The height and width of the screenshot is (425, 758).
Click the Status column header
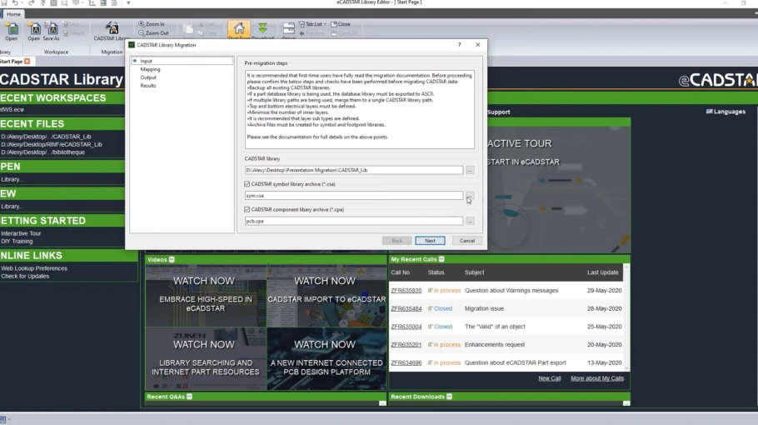436,272
